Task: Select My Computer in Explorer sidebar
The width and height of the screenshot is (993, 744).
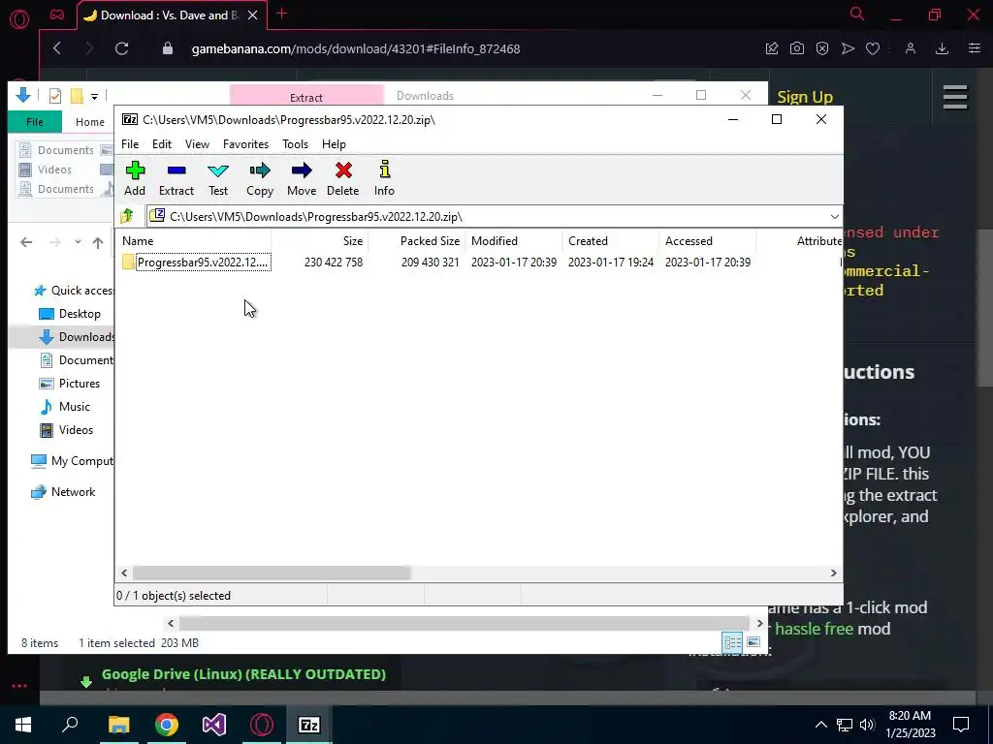Action: point(72,461)
